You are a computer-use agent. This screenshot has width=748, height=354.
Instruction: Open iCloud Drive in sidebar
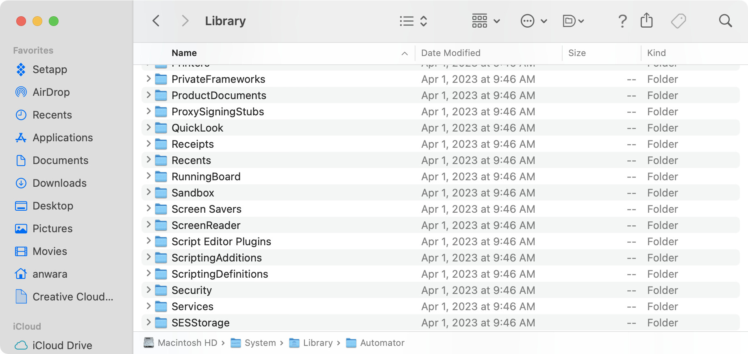(62, 345)
